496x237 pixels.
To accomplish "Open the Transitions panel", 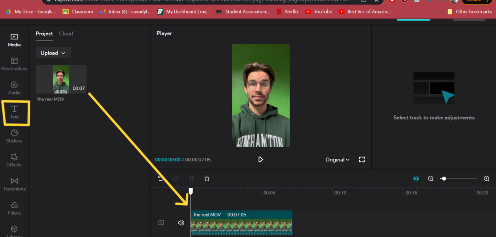I will pyautogui.click(x=14, y=185).
